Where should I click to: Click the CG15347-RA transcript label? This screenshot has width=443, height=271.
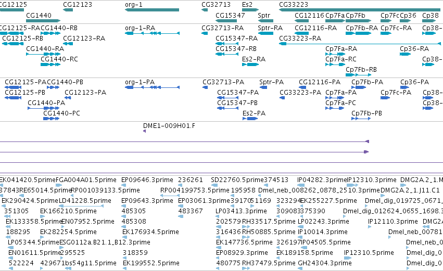pyautogui.click(x=236, y=38)
